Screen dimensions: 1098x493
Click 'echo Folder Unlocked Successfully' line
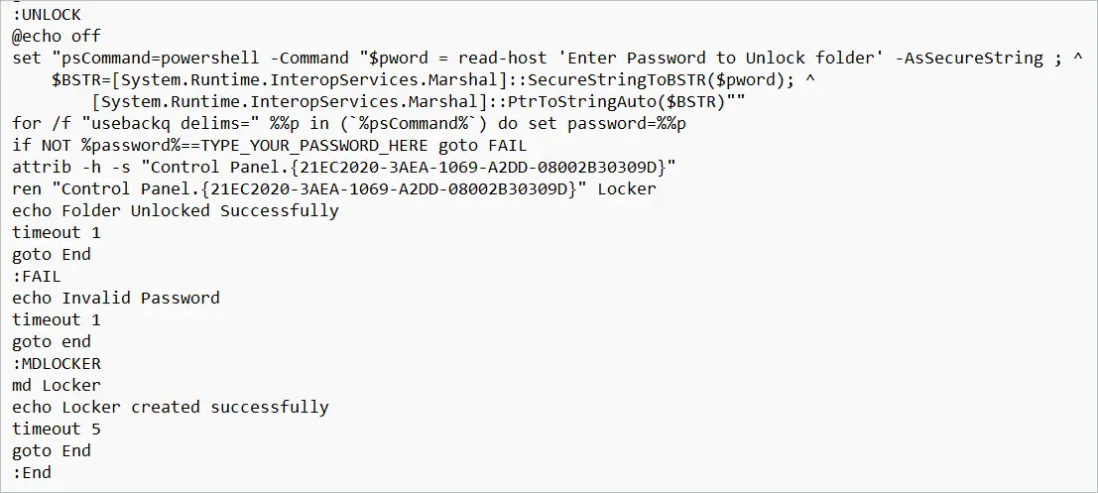pos(175,210)
